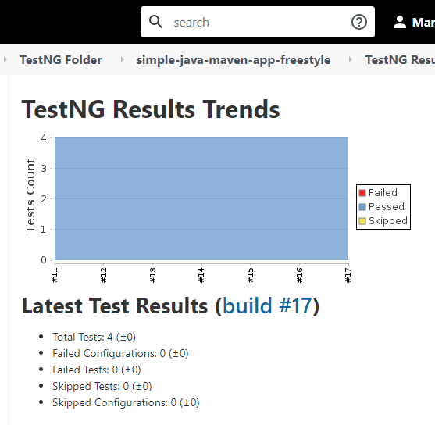Click the #13 build axis label

click(152, 275)
